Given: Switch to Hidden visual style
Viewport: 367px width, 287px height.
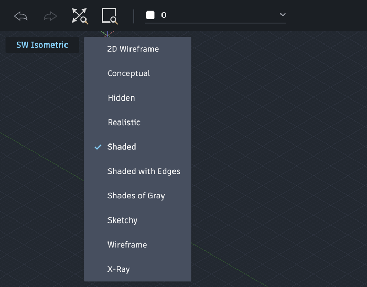Looking at the screenshot, I should tap(121, 98).
